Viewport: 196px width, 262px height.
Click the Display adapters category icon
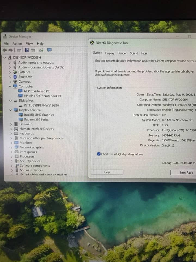[16, 110]
